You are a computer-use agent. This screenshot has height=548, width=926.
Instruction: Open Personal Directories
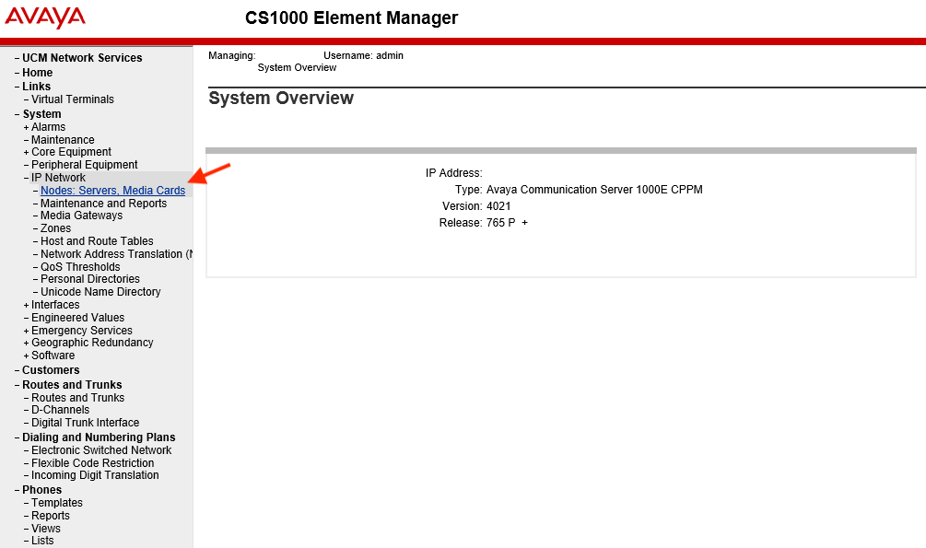click(90, 279)
